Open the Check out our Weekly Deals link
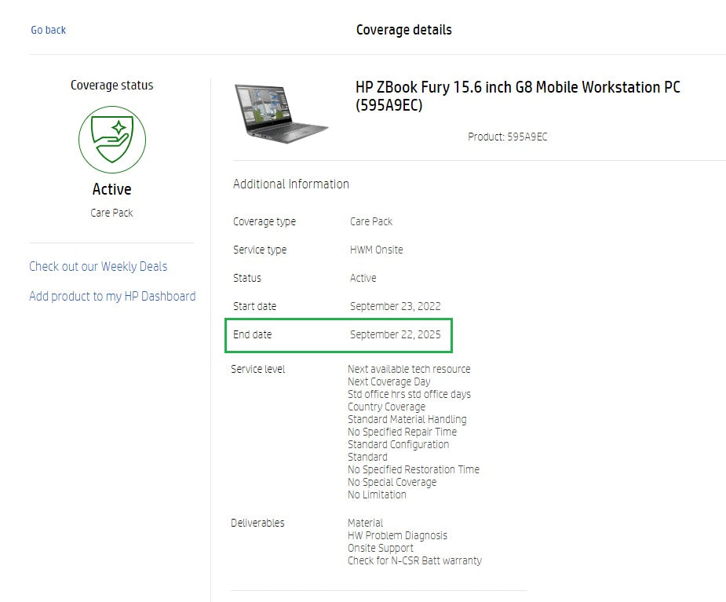The height and width of the screenshot is (602, 726). tap(98, 266)
